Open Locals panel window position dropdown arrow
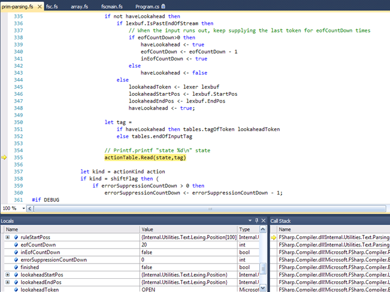Viewport: 390px width, 292px height. click(x=250, y=221)
